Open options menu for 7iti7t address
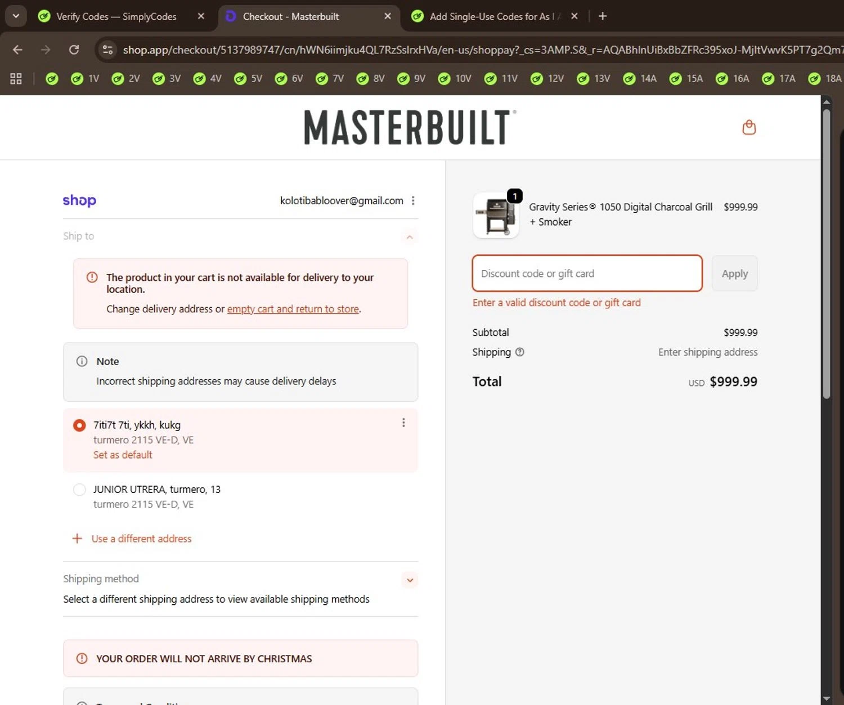This screenshot has height=705, width=844. click(403, 423)
